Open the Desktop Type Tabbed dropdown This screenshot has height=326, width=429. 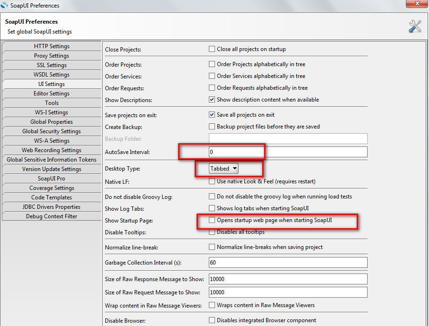[x=223, y=169]
